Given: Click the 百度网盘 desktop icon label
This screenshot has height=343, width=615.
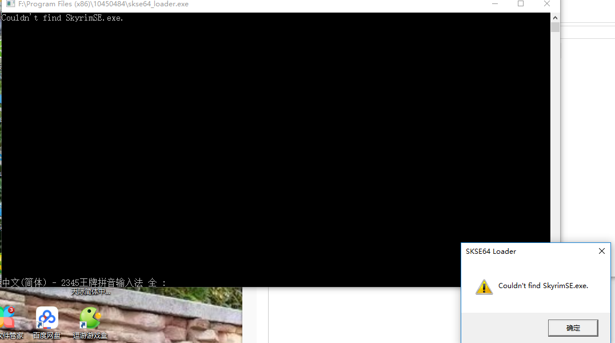Looking at the screenshot, I should 47,336.
